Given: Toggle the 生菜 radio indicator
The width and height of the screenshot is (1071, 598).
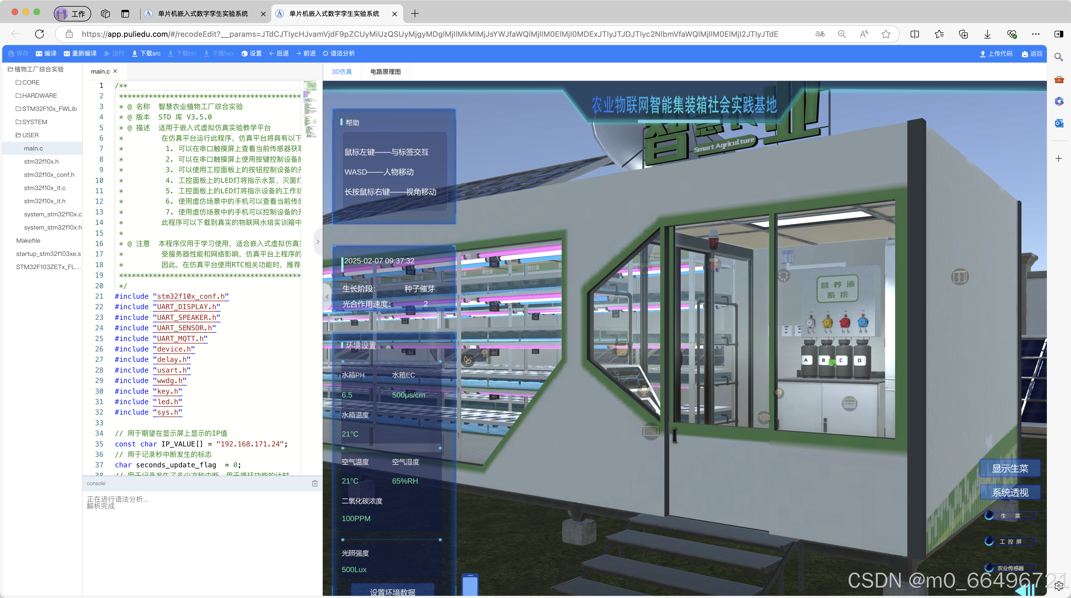Looking at the screenshot, I should (989, 516).
